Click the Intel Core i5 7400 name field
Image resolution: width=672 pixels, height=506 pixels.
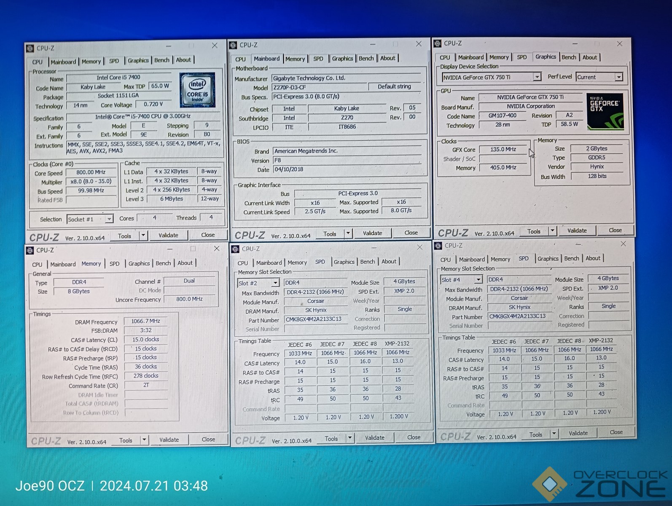pyautogui.click(x=118, y=78)
